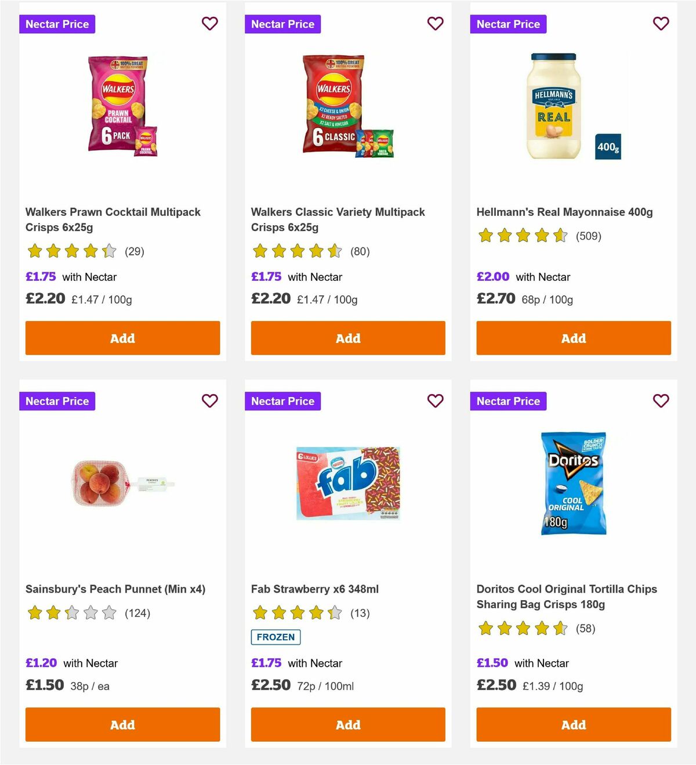Click the fourth star on Walkers Classic rating
The width and height of the screenshot is (696, 765).
pos(315,251)
